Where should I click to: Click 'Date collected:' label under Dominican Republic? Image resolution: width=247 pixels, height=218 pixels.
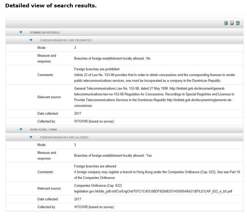(48, 113)
